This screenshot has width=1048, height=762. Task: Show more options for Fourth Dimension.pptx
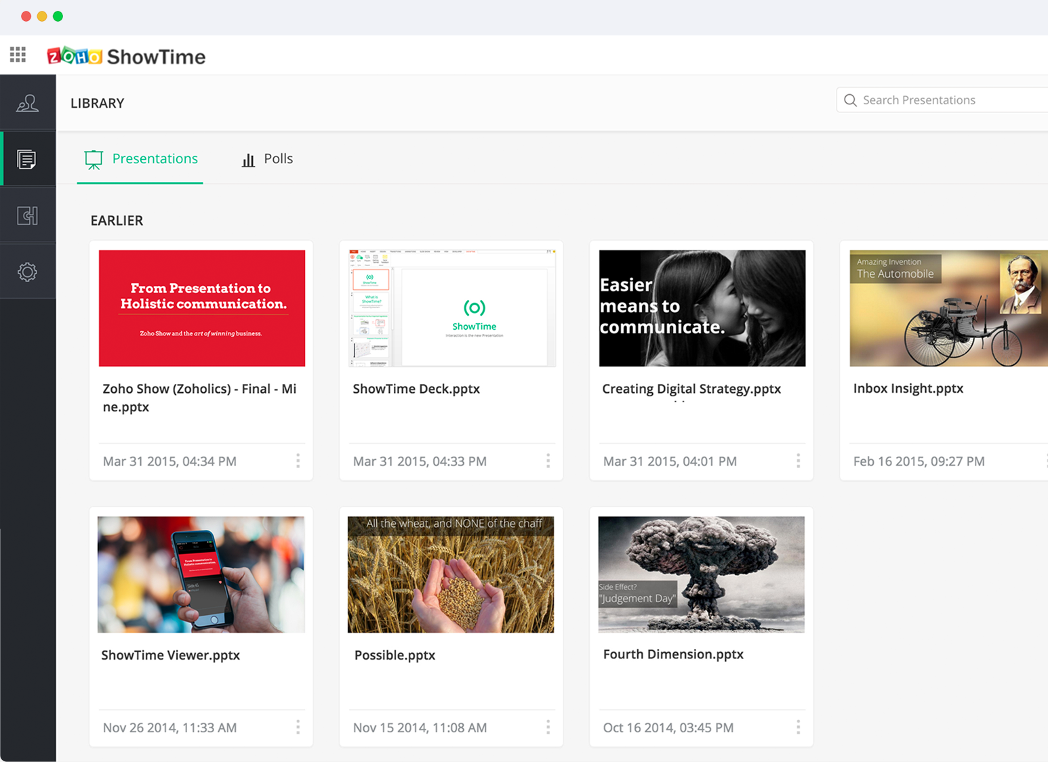point(798,727)
